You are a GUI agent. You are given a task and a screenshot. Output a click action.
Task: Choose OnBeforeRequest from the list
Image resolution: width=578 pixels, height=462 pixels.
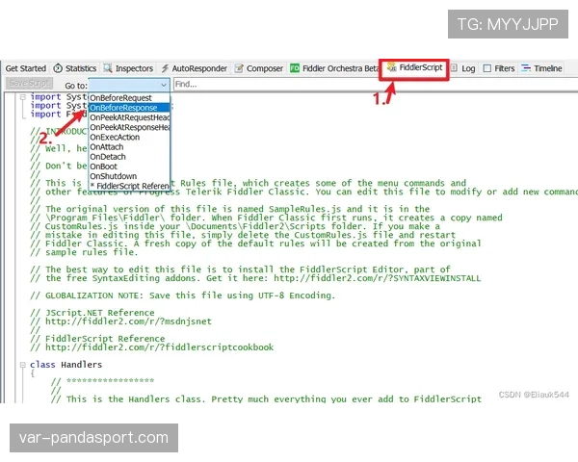[x=129, y=98]
